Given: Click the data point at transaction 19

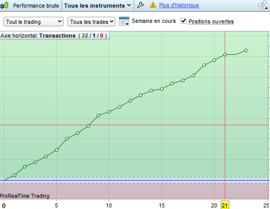Looking at the screenshot, I should coord(204,65).
